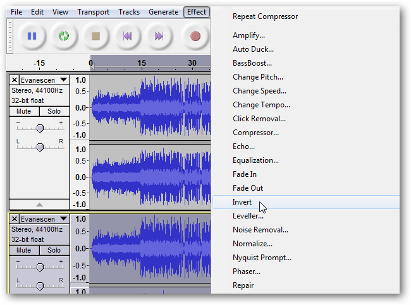Image resolution: width=411 pixels, height=305 pixels.
Task: Click the first track's lower channel waveform
Action: coord(150,177)
